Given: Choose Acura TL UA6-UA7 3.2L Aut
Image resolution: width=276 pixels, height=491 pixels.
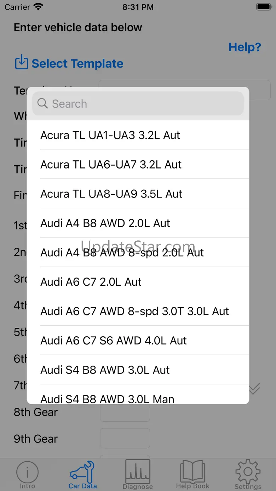Looking at the screenshot, I should 138,164.
